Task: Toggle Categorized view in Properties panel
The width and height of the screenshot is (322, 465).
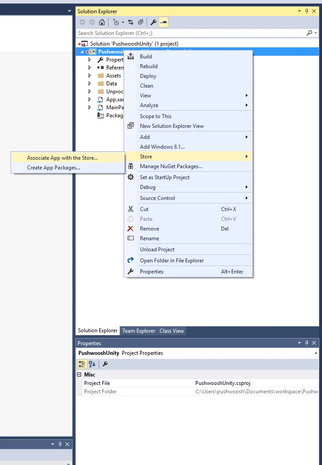Action: [x=82, y=364]
